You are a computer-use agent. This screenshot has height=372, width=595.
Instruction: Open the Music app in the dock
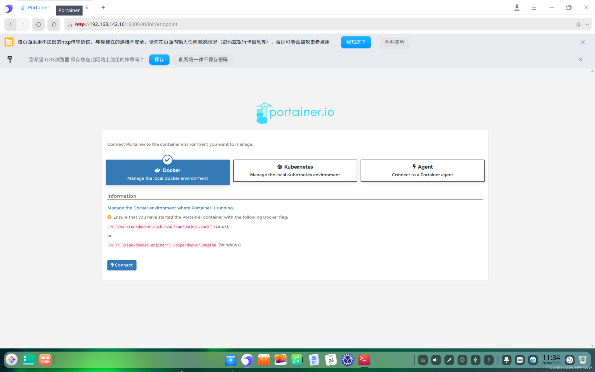[x=297, y=359]
